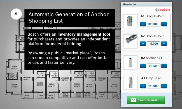
Task: Click the Shopping List scrollbar
Action: tap(171, 28)
